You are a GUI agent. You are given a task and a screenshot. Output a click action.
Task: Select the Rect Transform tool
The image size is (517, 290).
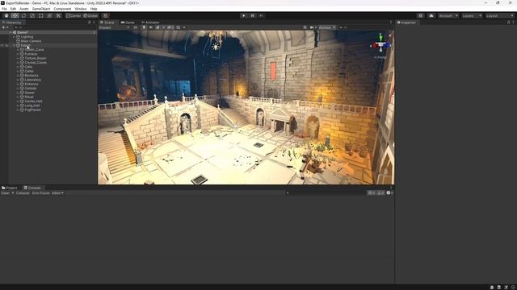[x=41, y=15]
